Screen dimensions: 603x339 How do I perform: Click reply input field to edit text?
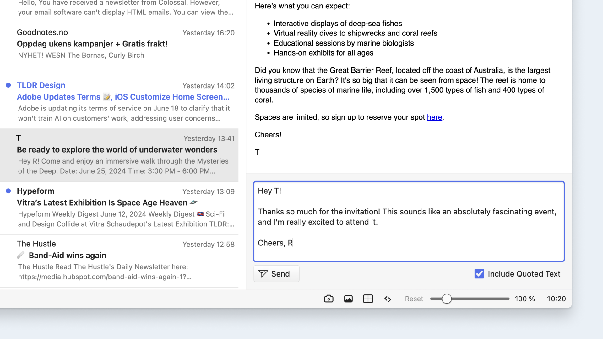click(x=408, y=221)
